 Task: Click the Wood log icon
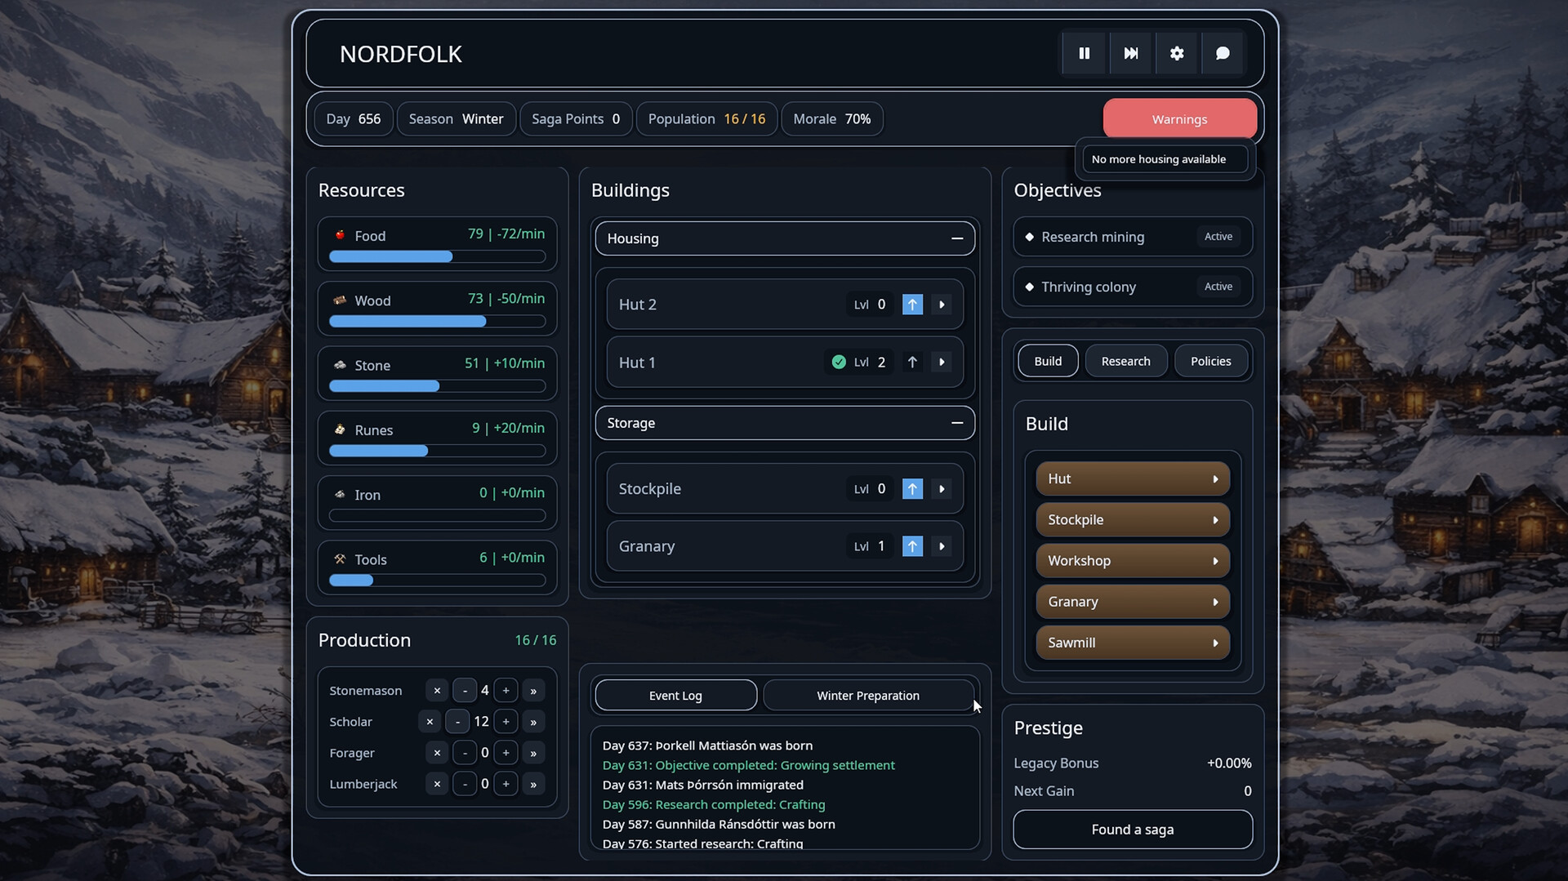[340, 300]
